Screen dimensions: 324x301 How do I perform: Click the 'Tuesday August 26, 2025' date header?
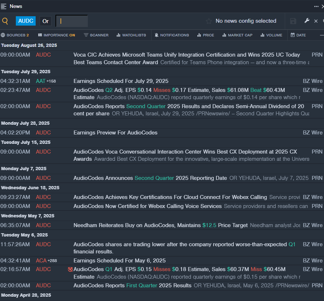[x=29, y=45]
